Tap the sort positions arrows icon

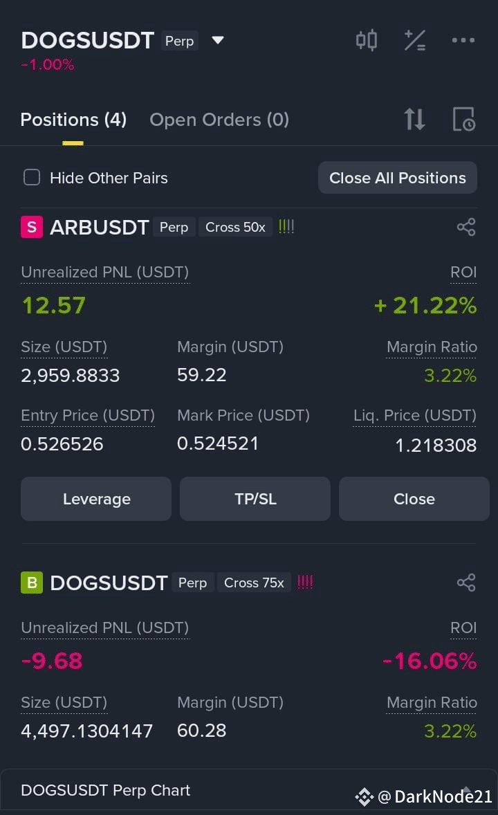click(414, 119)
